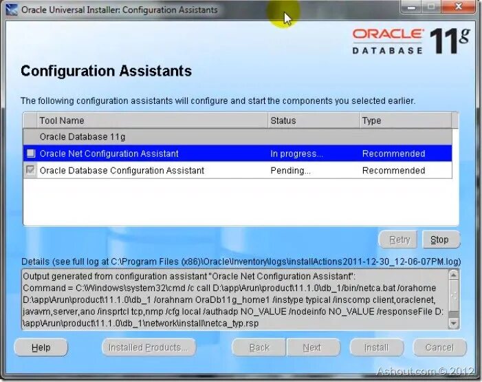This screenshot has width=482, height=382.
Task: Select Oracle Net Configuration Assistant row
Action: coord(238,153)
